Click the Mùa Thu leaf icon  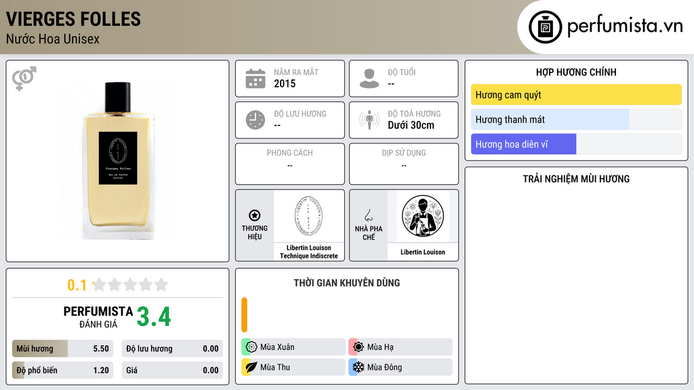[251, 367]
